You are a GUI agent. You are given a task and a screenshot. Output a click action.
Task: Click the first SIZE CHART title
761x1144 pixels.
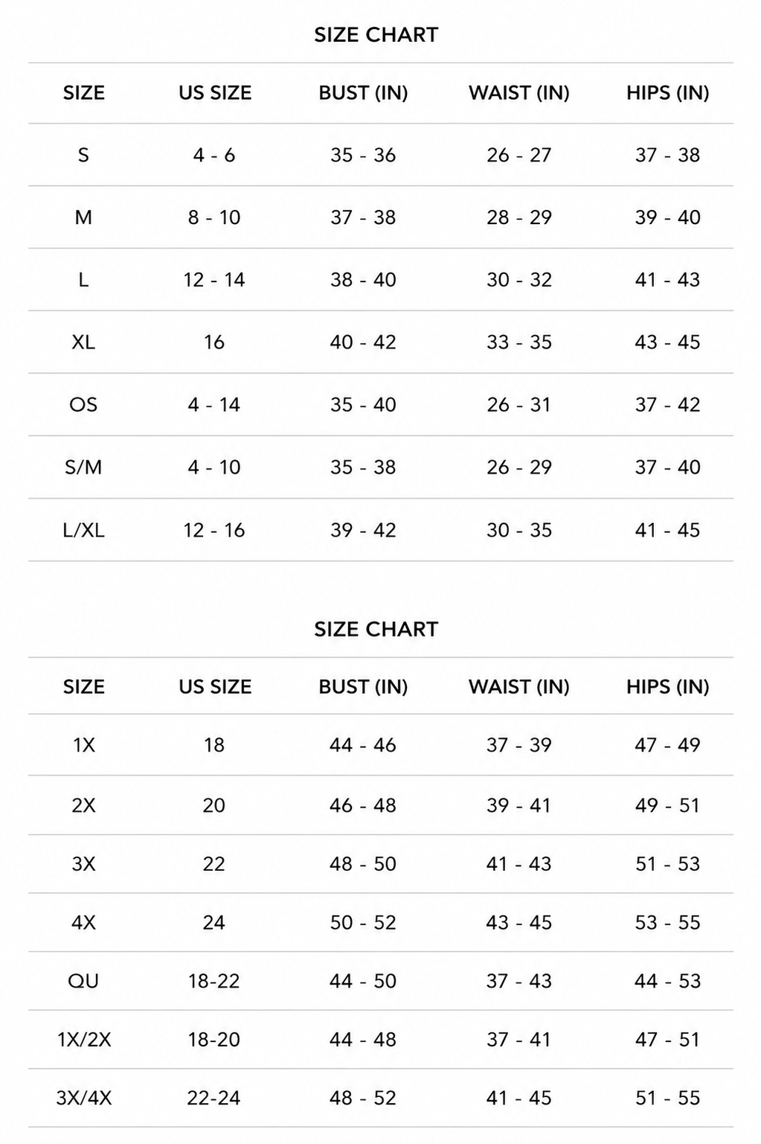pyautogui.click(x=376, y=35)
